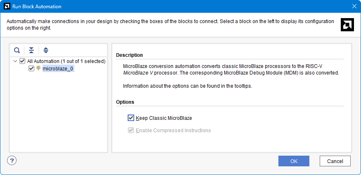361x175 pixels.
Task: Click the microblaze_0 block icon
Action: click(x=38, y=68)
